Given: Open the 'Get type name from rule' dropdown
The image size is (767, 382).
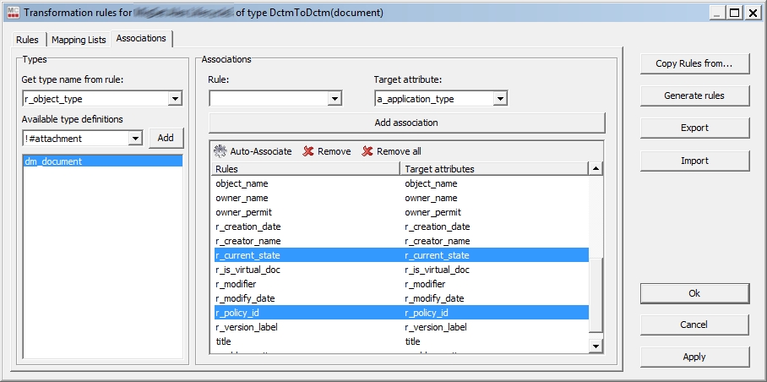Looking at the screenshot, I should tap(175, 99).
